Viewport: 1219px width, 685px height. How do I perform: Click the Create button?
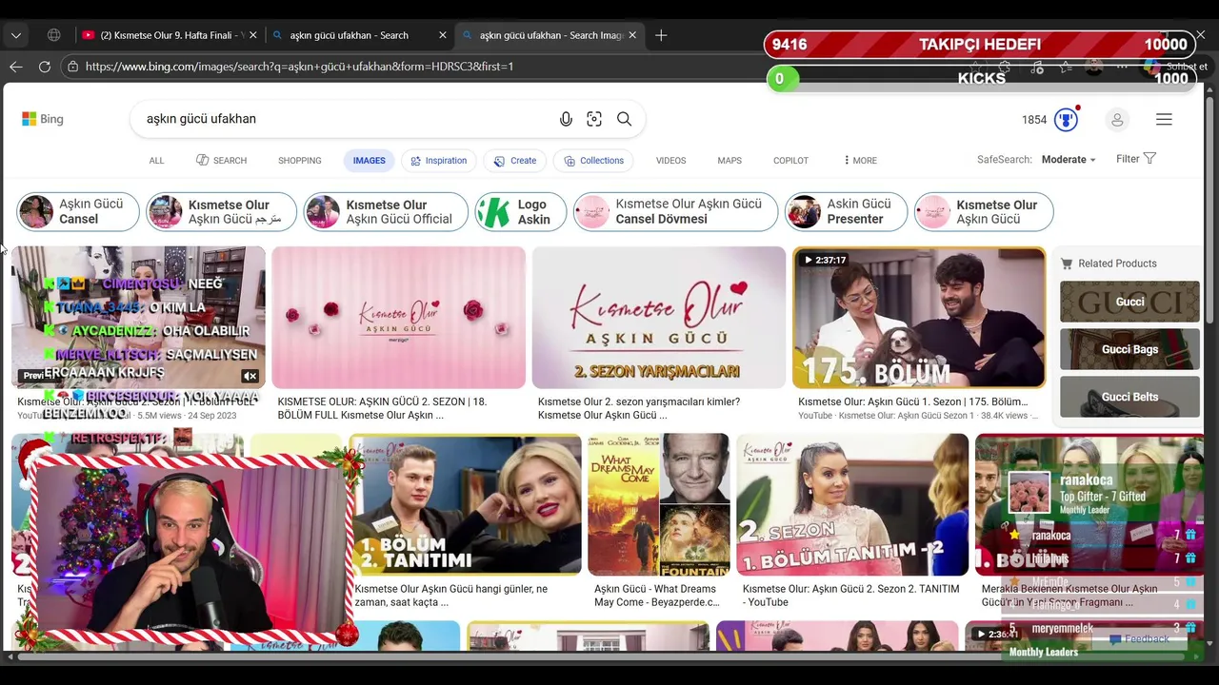click(514, 161)
